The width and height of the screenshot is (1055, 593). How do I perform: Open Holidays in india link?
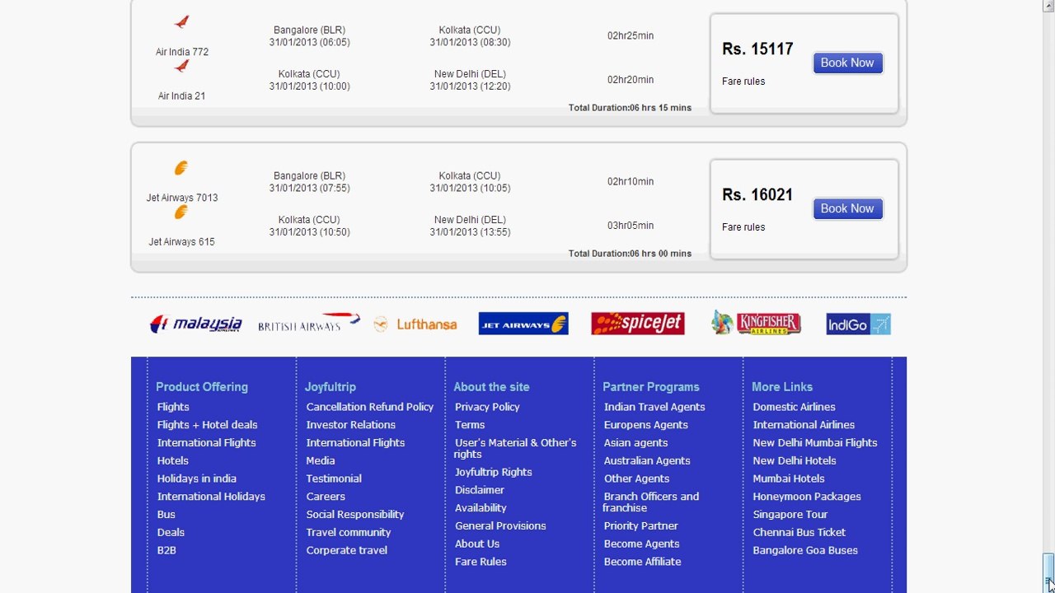point(197,479)
